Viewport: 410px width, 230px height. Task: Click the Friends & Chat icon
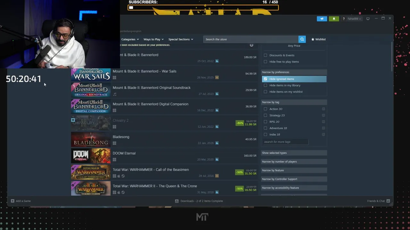point(388,201)
